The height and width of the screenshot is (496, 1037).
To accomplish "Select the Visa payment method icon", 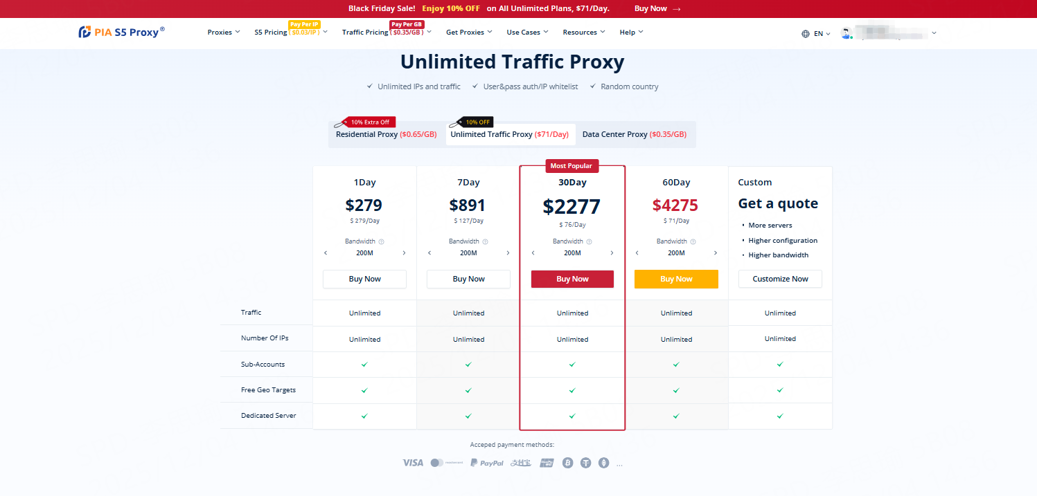I will tap(413, 462).
